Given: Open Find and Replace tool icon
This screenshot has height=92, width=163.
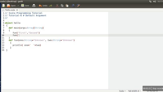Looking at the screenshot, I should pos(78,6).
